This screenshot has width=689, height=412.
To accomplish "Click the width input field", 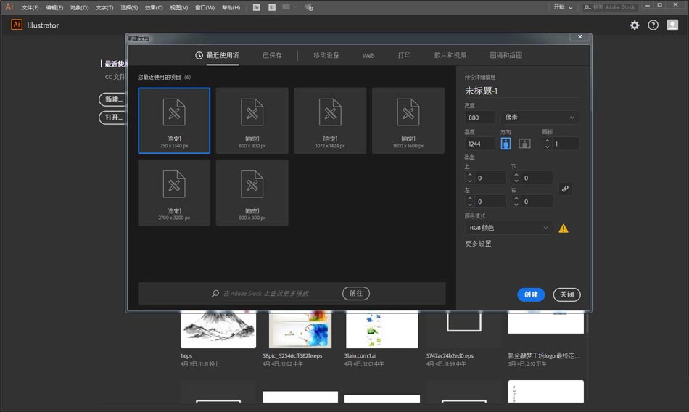I will 480,118.
